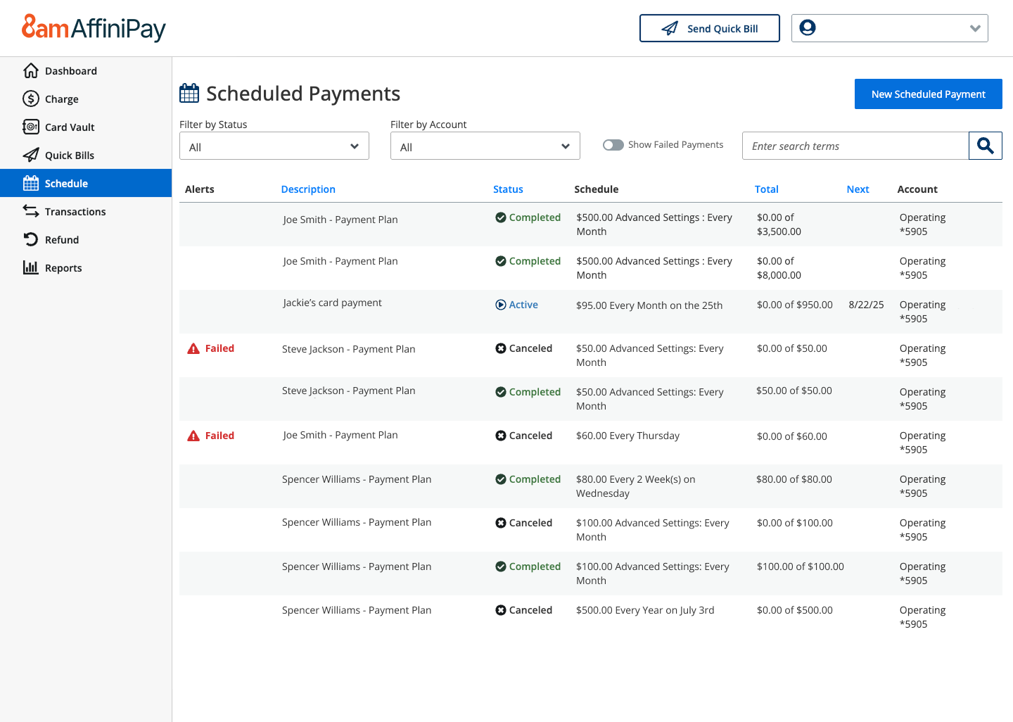Click the Card Vault safe icon
Viewport: 1013px width, 722px height.
click(x=31, y=127)
